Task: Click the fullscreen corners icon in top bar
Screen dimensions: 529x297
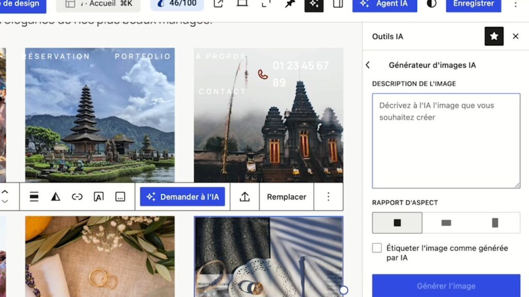Action: point(266,4)
